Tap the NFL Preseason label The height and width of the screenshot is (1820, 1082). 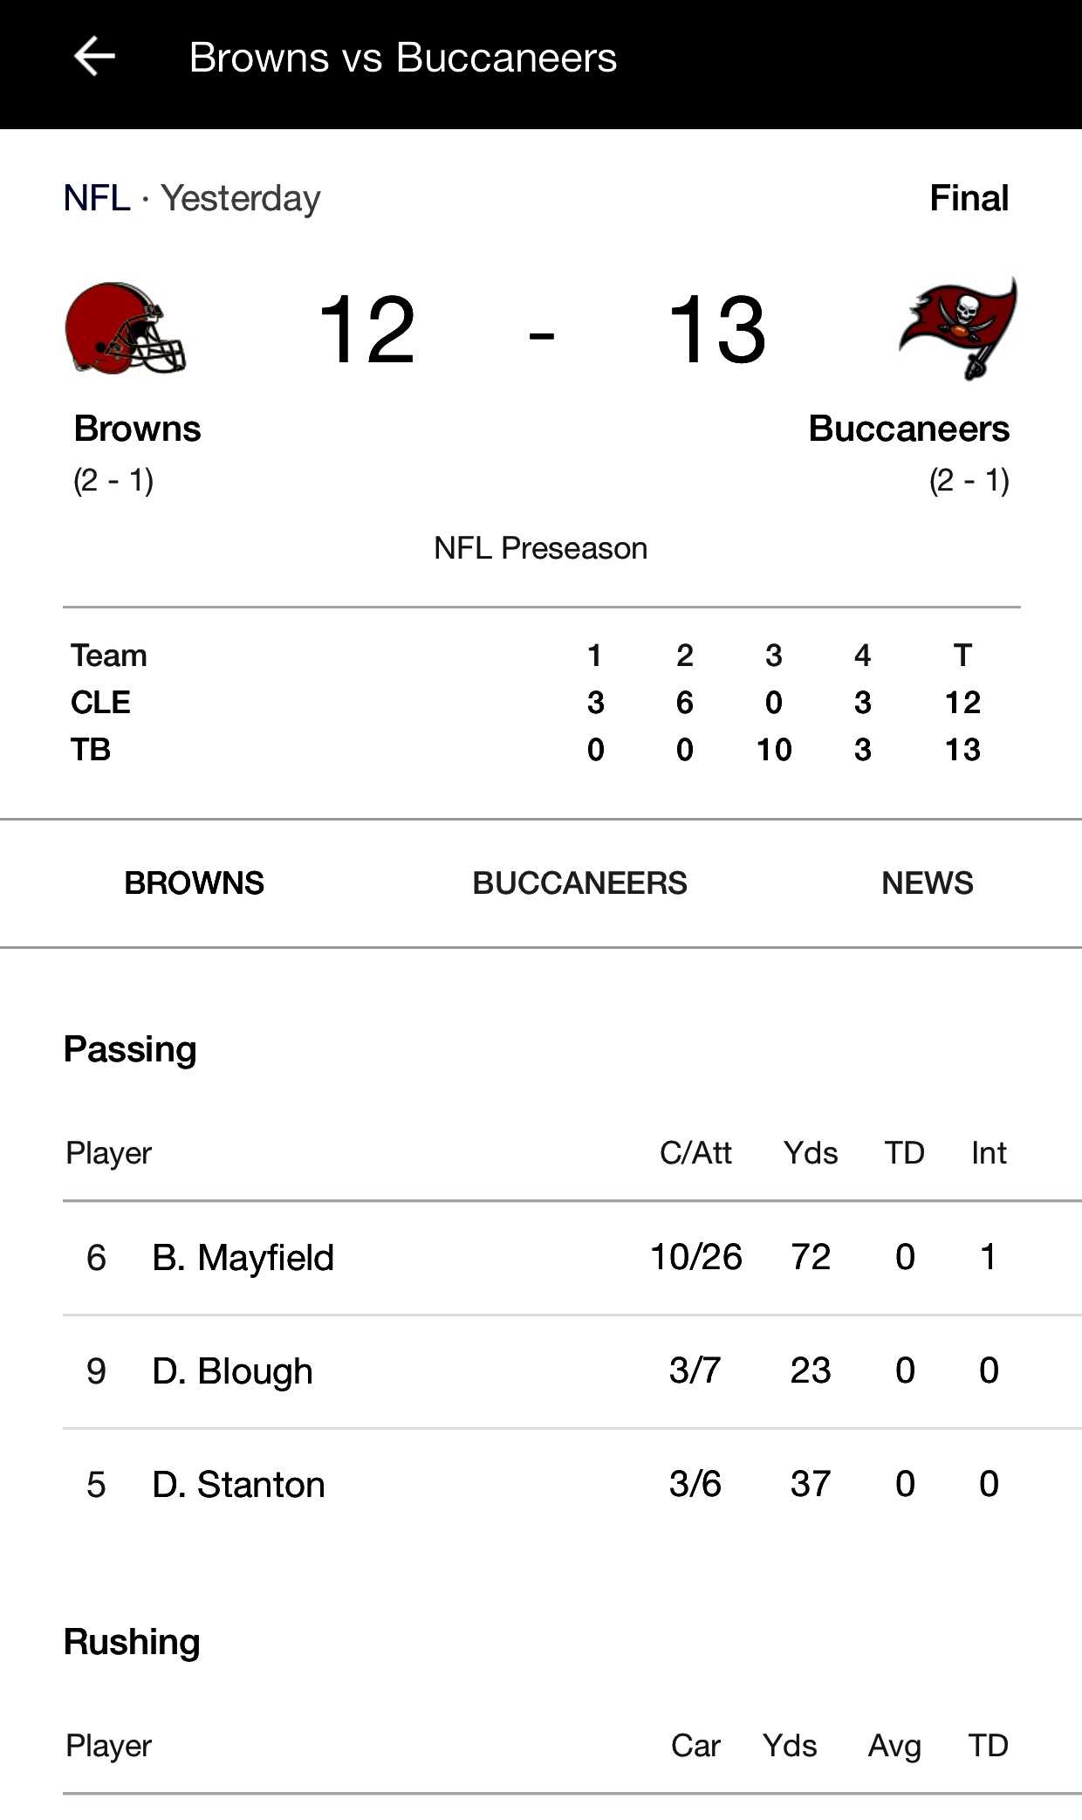point(540,548)
